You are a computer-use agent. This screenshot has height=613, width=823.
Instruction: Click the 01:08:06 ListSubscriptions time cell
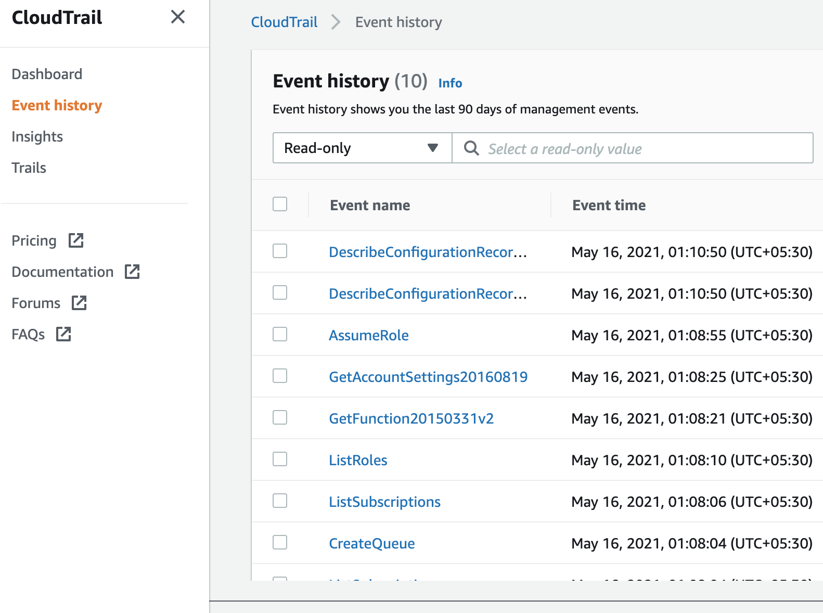692,502
